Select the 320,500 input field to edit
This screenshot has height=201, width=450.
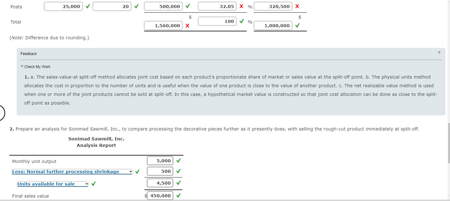click(273, 6)
